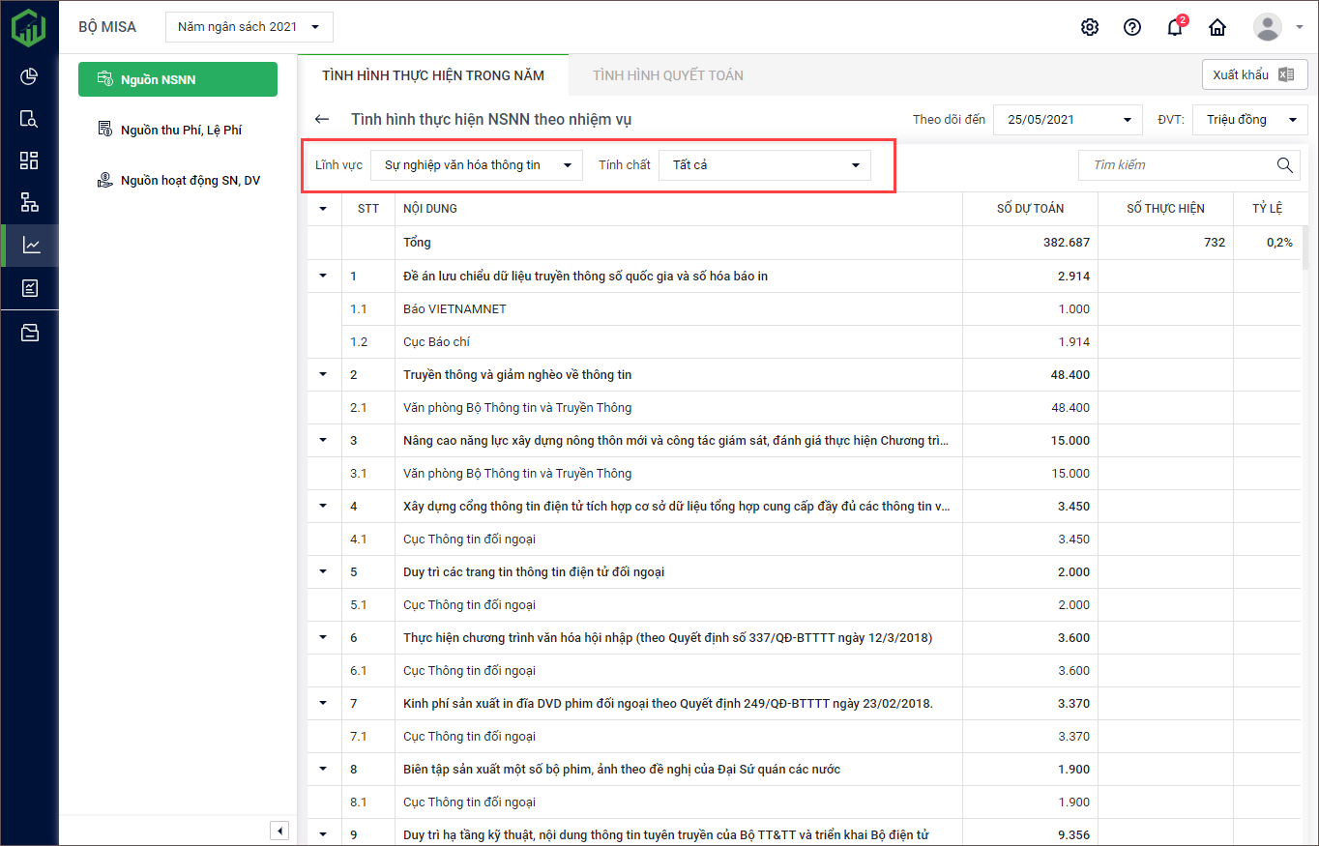Go to home icon in header
The image size is (1319, 846).
coord(1217,27)
